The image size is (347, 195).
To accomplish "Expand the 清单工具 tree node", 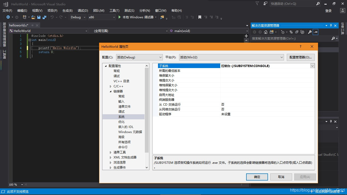I will (x=111, y=152).
